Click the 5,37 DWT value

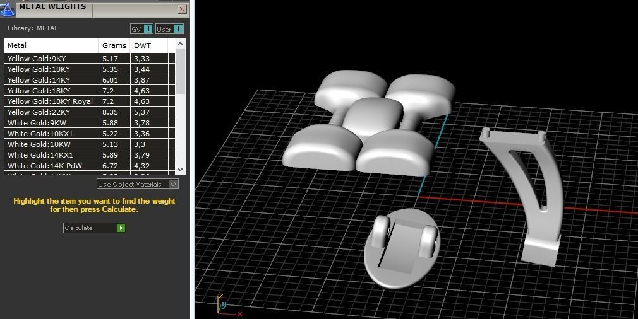click(x=142, y=112)
